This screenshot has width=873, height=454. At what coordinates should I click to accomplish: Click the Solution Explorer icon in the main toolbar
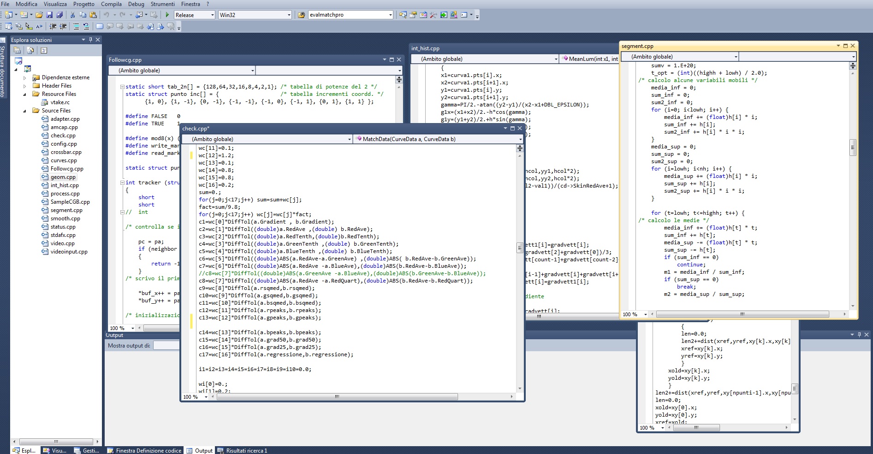click(403, 15)
